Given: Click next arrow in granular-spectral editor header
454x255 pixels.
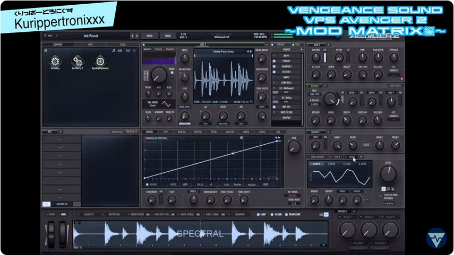Looking at the screenshot, I should [x=279, y=138].
